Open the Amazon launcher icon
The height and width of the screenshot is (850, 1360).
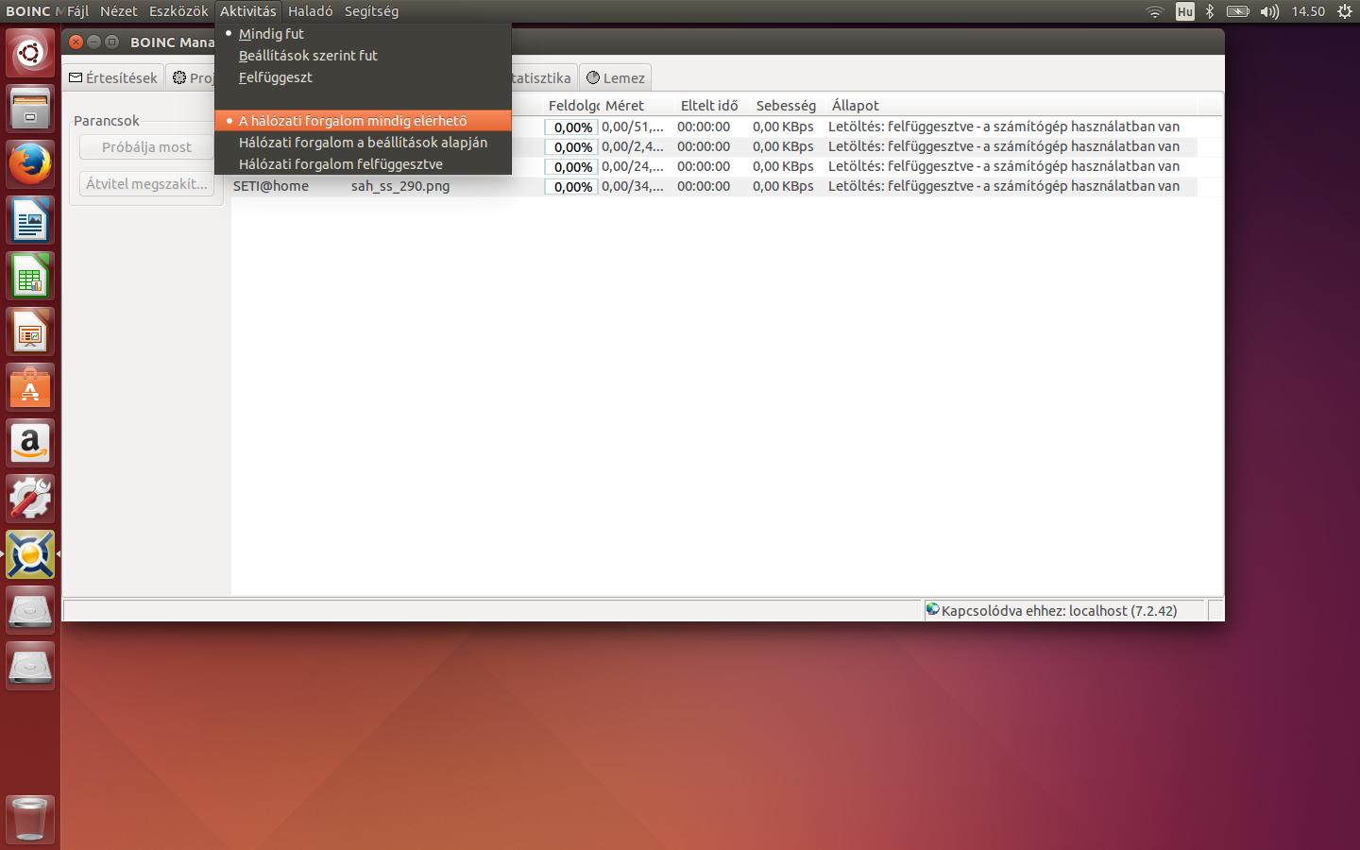coord(30,443)
